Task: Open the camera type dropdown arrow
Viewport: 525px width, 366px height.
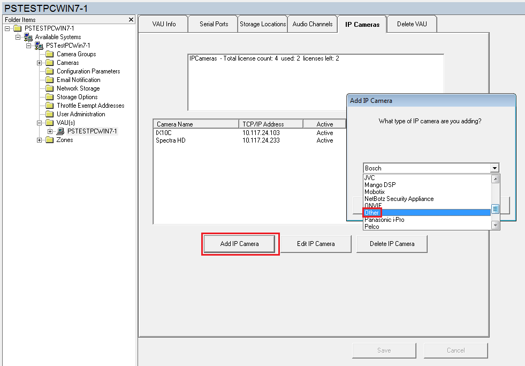Action: pos(495,168)
